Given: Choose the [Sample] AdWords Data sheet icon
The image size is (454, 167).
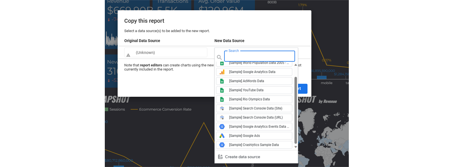Looking at the screenshot, I should (222, 81).
